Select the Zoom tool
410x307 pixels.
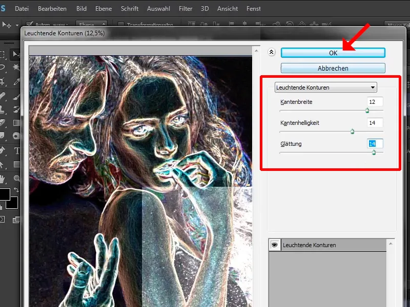coord(16,179)
